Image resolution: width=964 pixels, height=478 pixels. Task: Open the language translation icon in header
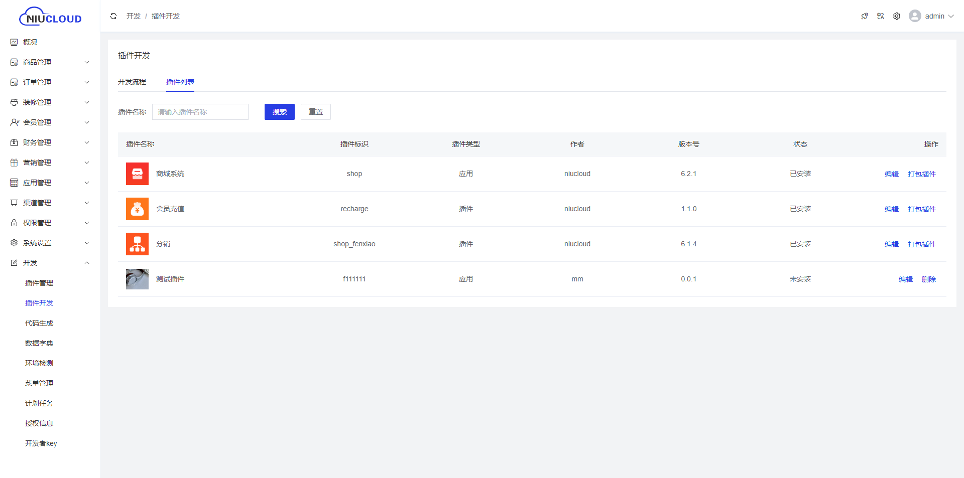880,16
